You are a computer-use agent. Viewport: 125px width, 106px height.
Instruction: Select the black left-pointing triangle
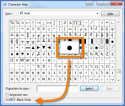click(49, 48)
